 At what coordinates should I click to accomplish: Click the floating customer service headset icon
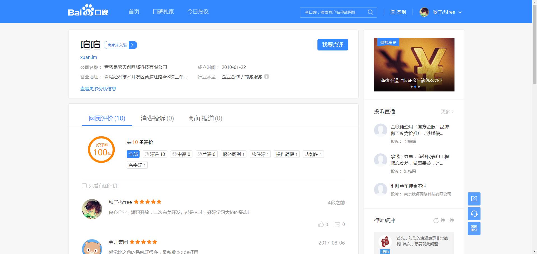(x=474, y=214)
